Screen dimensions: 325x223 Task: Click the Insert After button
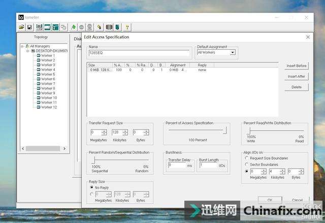pos(297,77)
